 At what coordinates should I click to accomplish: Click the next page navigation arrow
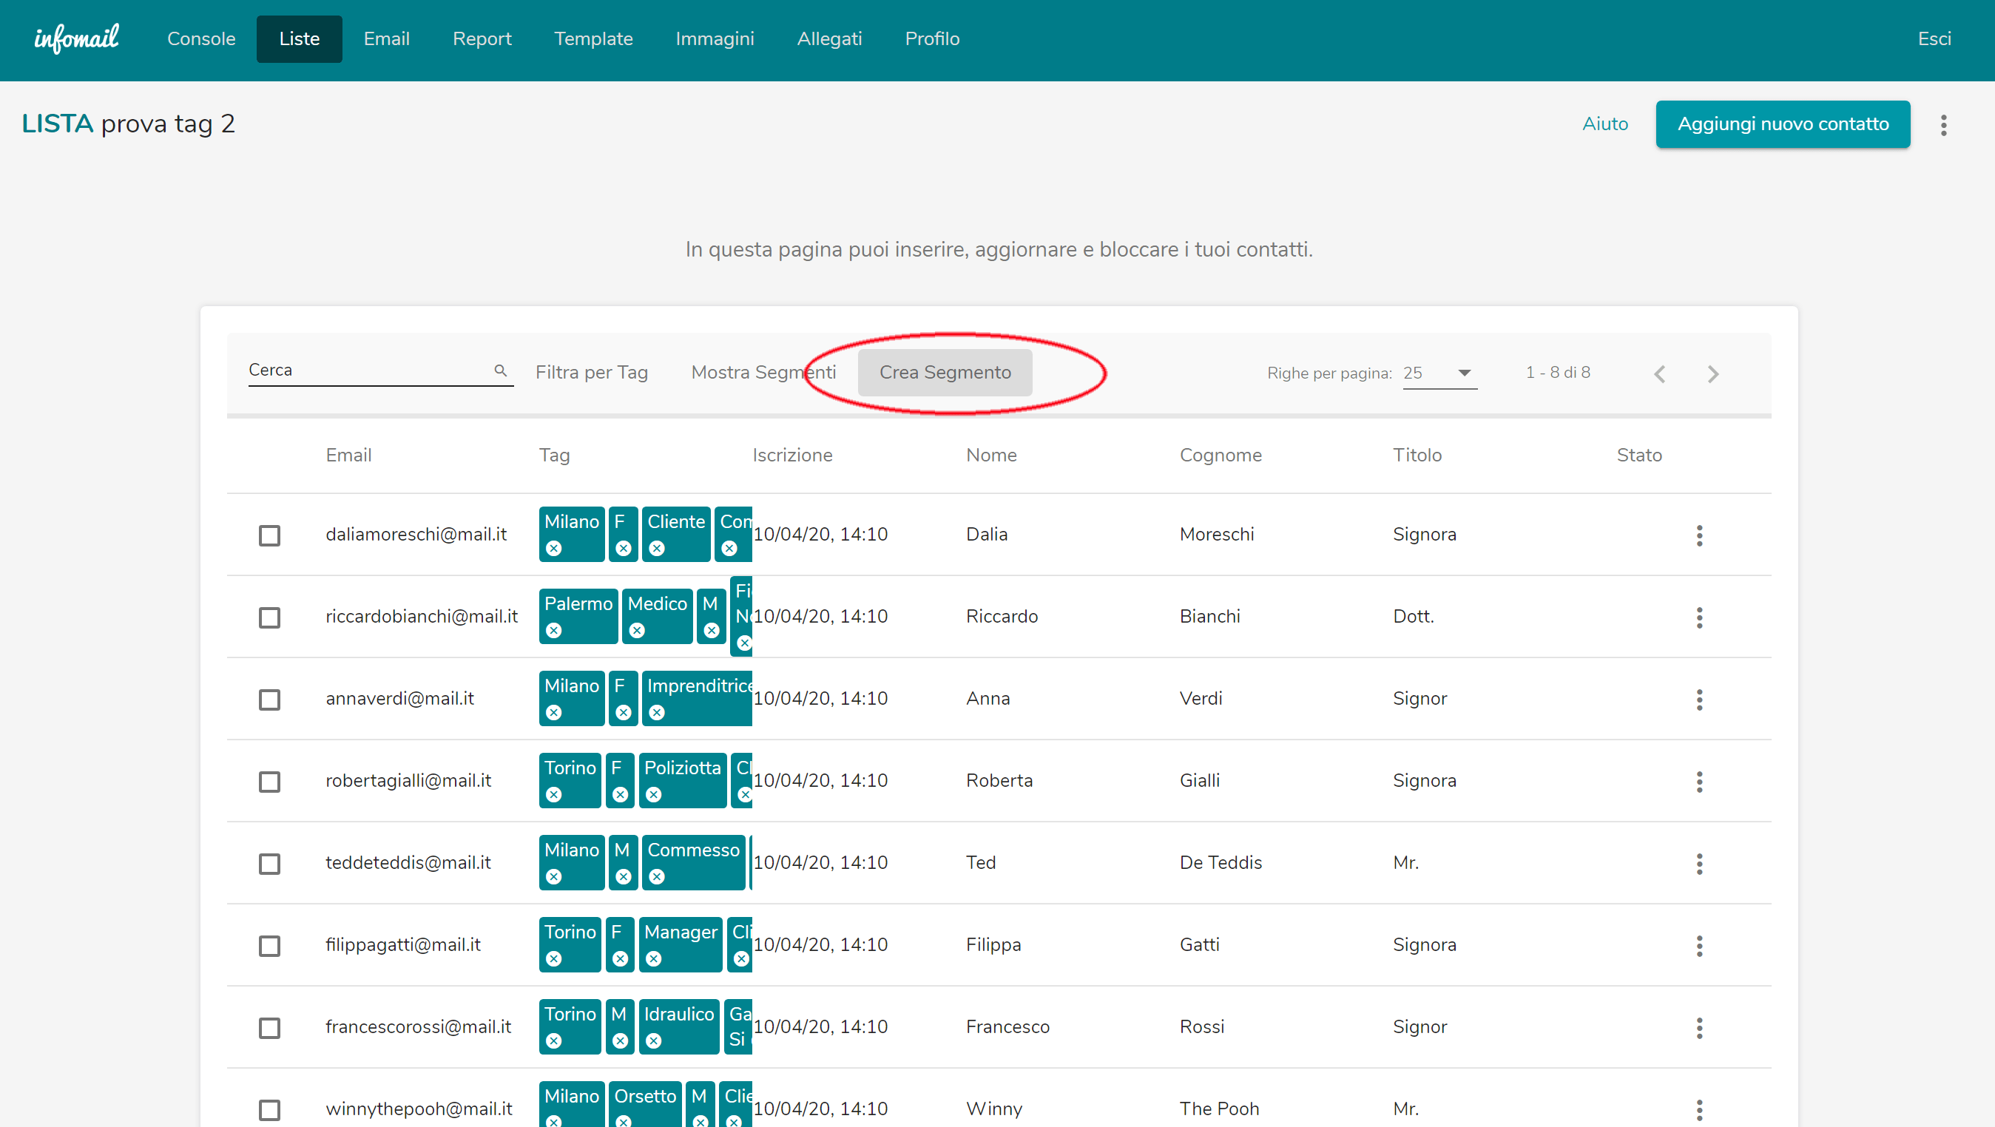click(x=1712, y=373)
